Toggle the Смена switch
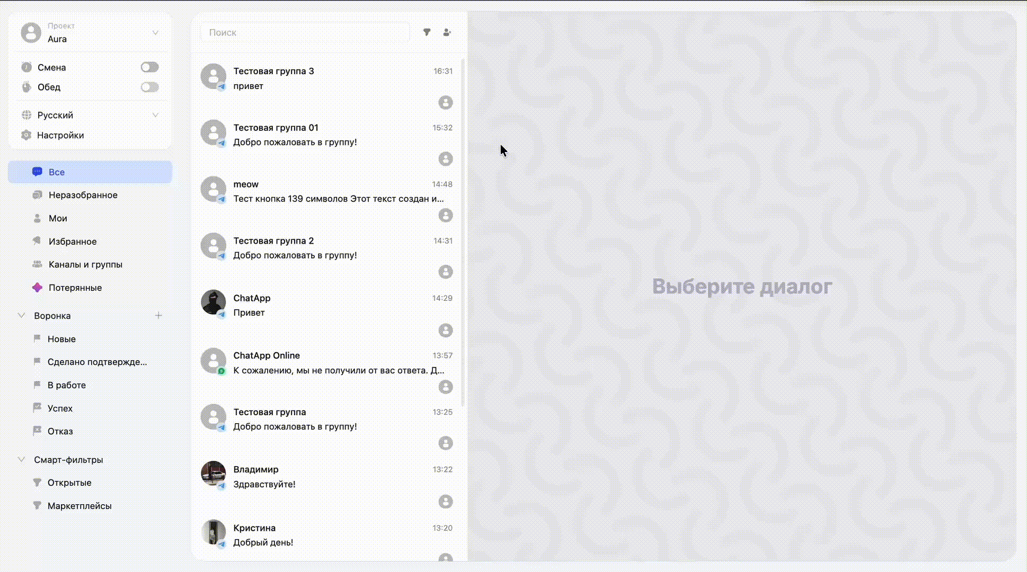This screenshot has width=1027, height=572. [149, 67]
